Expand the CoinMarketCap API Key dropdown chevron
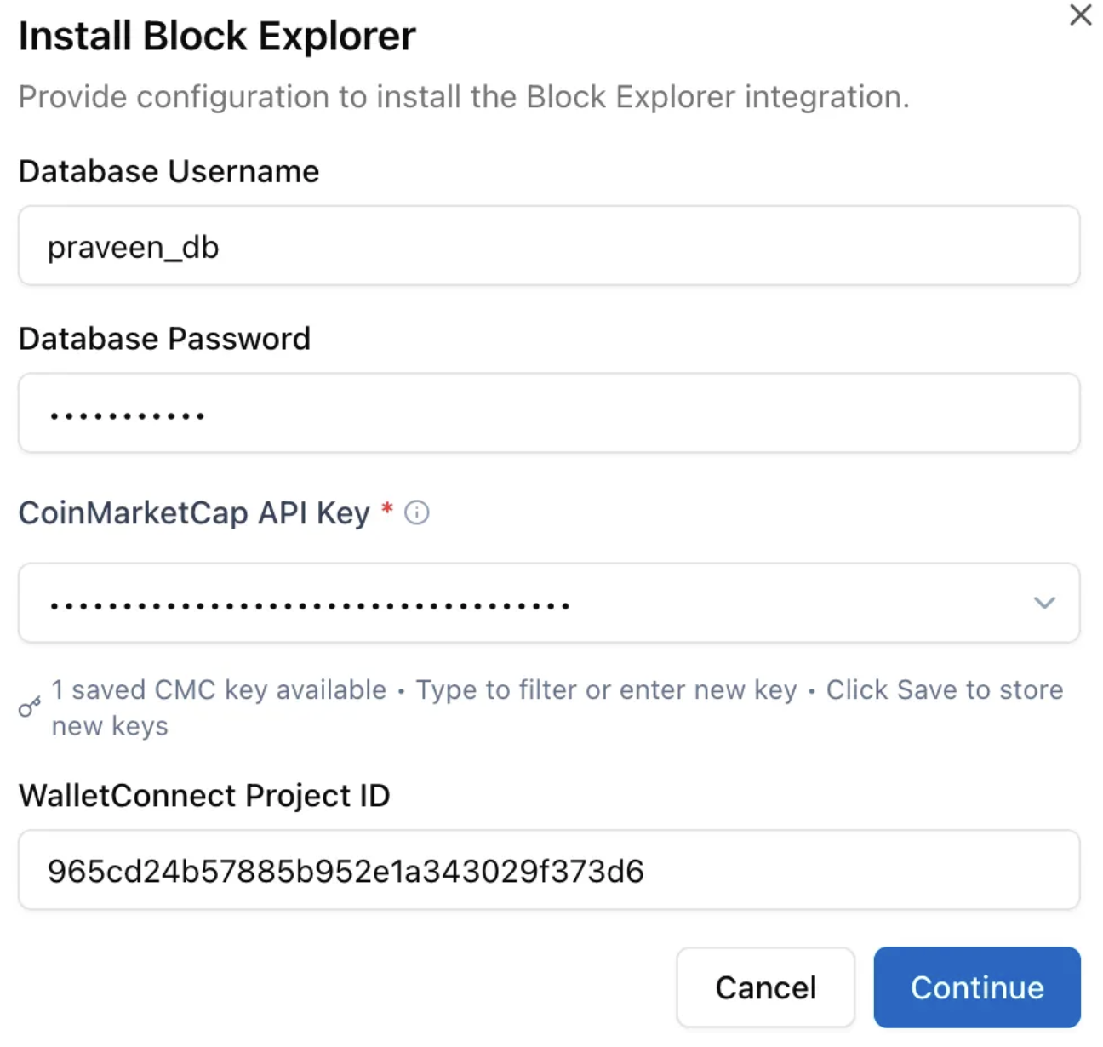The width and height of the screenshot is (1103, 1047). point(1043,603)
